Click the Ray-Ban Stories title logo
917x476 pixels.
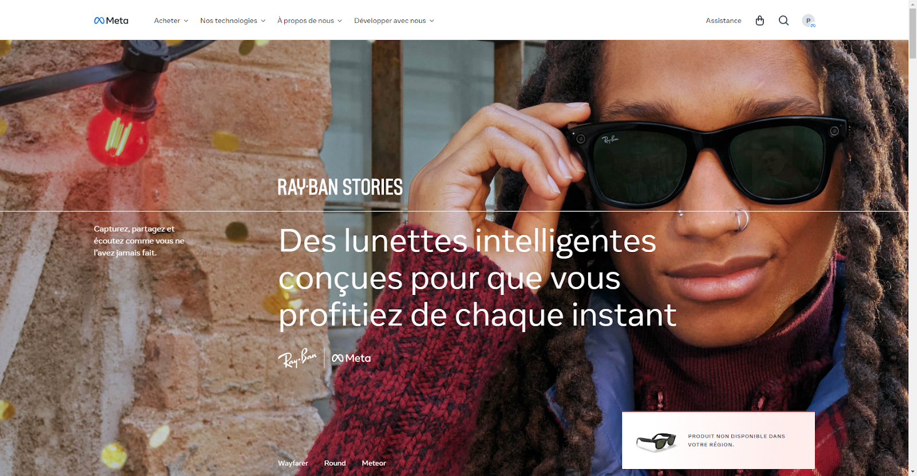(340, 187)
